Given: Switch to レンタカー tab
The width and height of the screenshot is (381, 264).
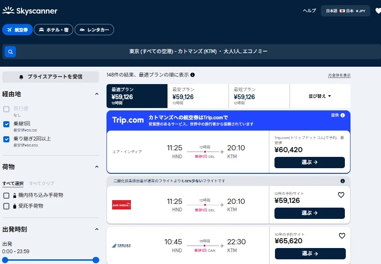Looking at the screenshot, I should [94, 30].
